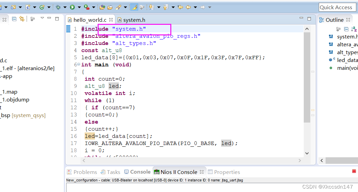Click PIO_0_BASE in line 17
Viewport: 358px width, 192px height.
[197, 143]
